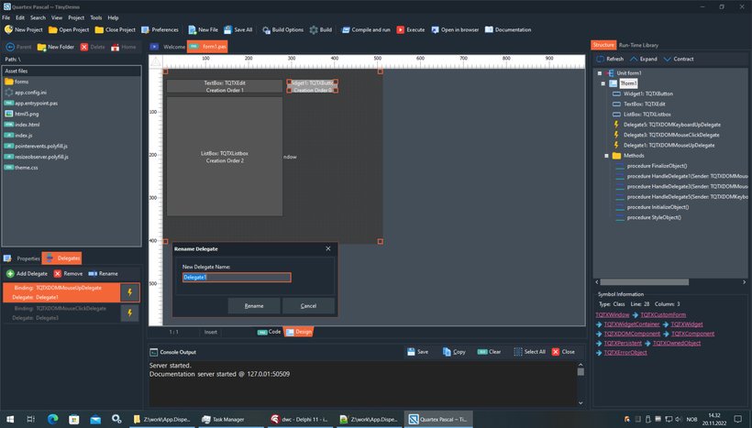
Task: Click lightning icon for Delegate3 binding
Action: click(x=129, y=313)
